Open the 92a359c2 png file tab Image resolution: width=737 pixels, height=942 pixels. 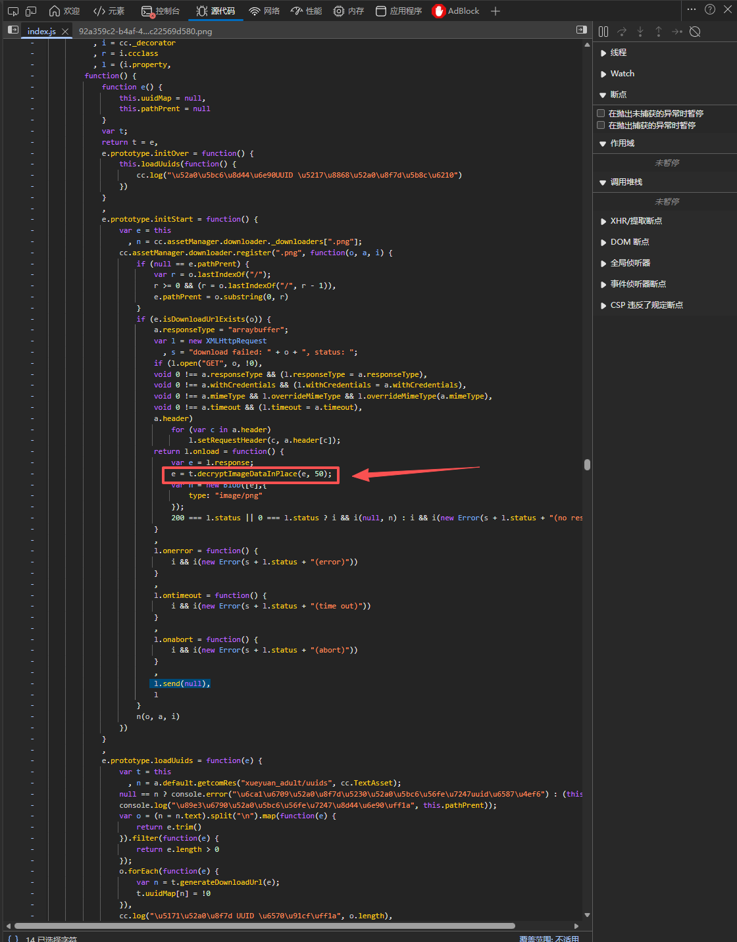pos(145,32)
